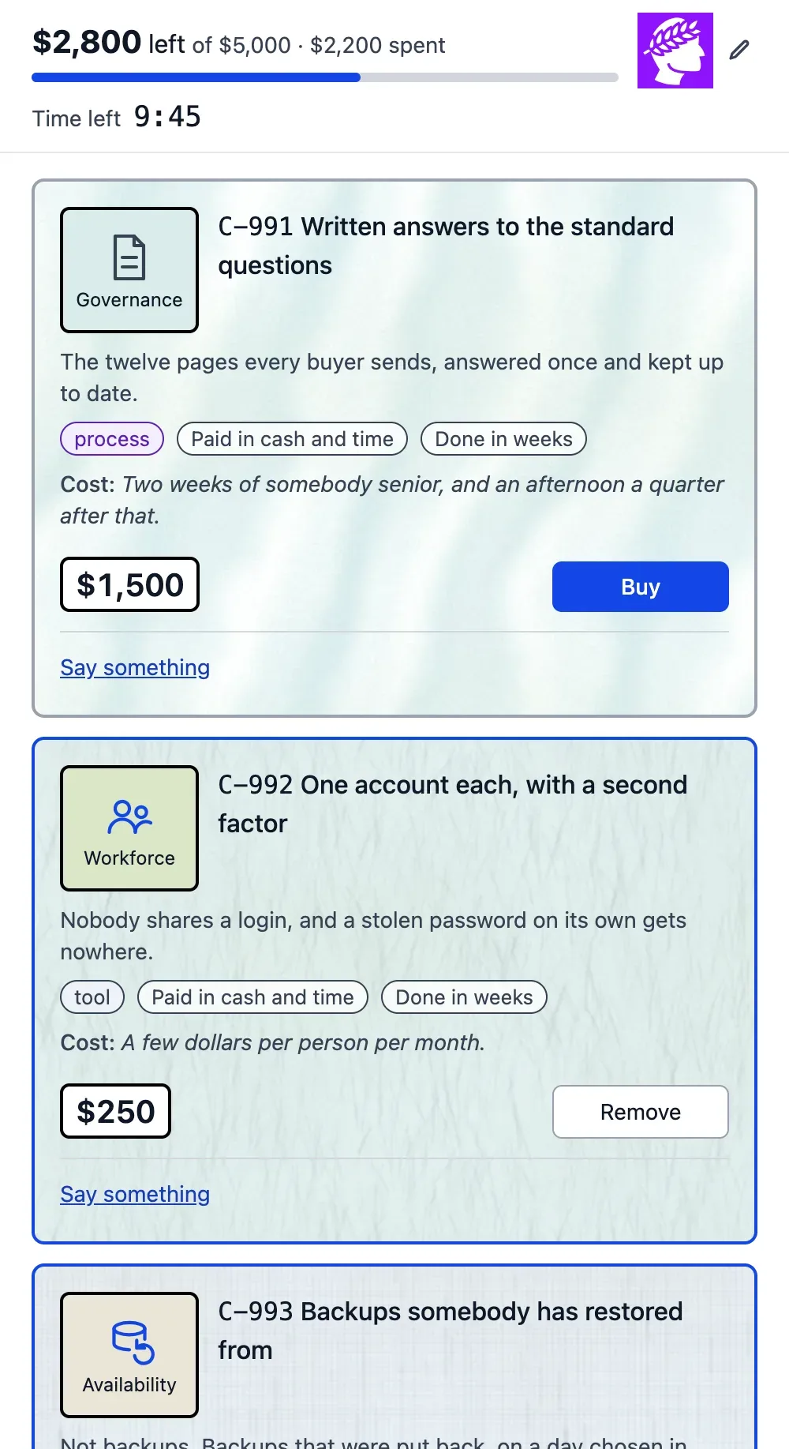789x1449 pixels.
Task: Click C-992 One account each title
Action: (x=453, y=804)
